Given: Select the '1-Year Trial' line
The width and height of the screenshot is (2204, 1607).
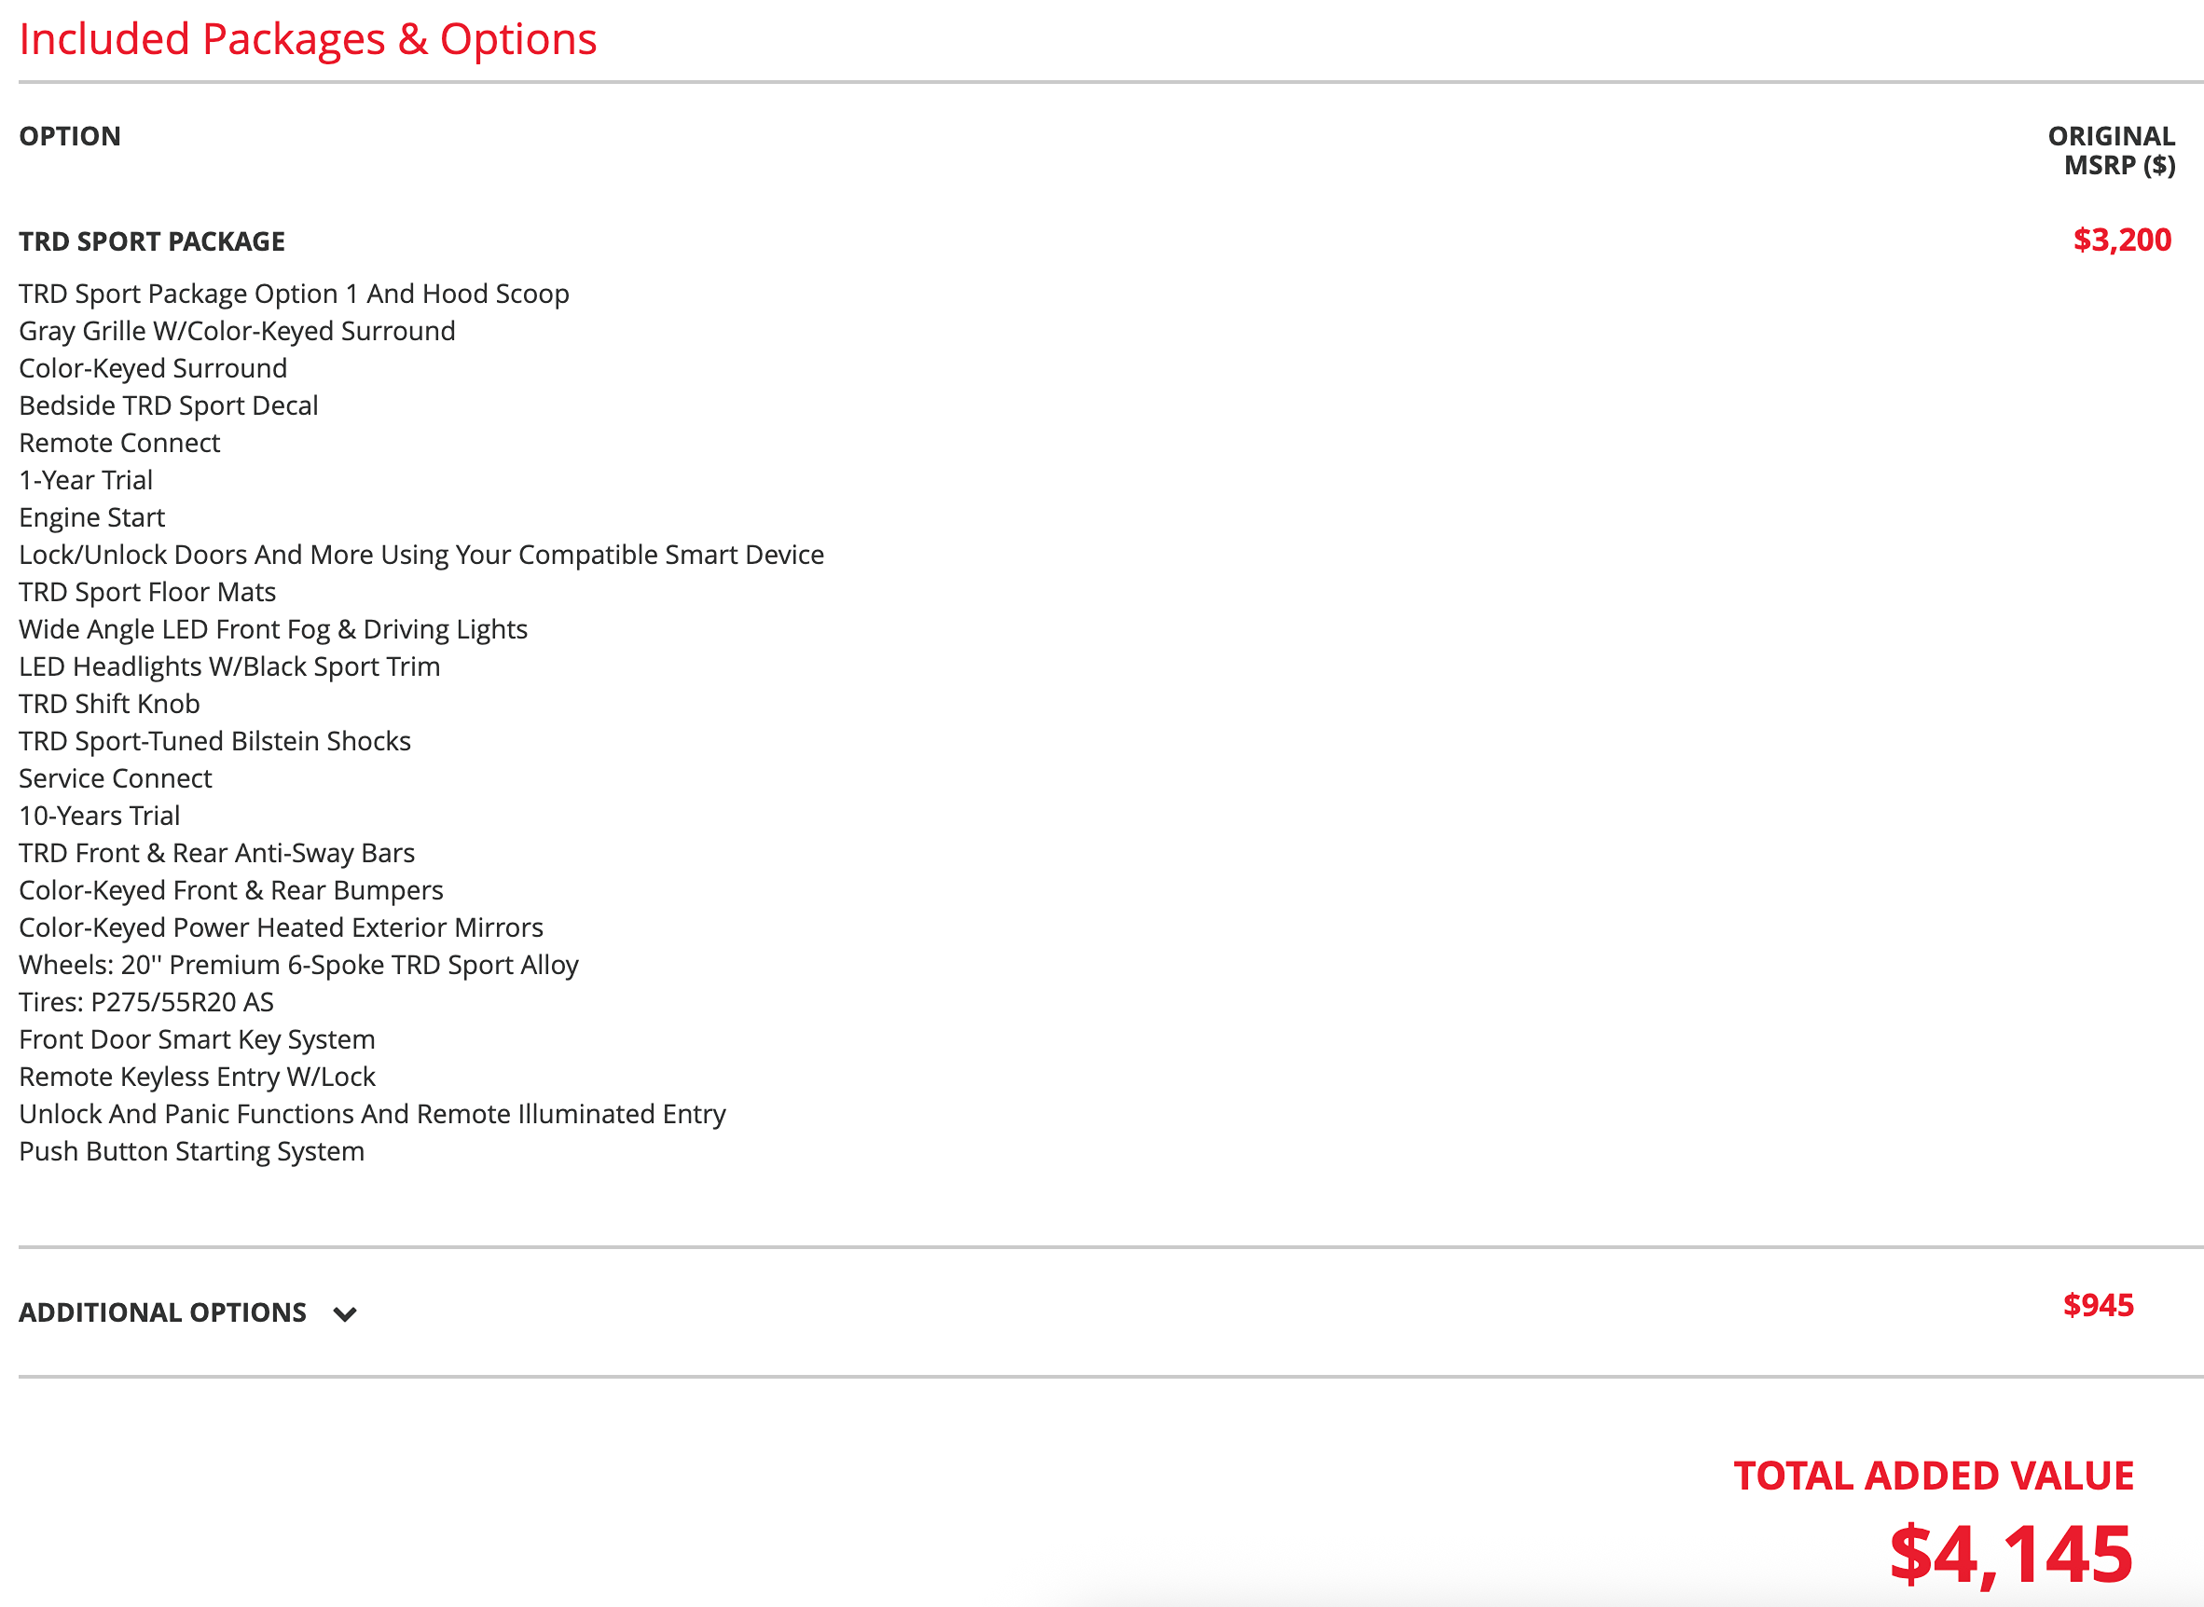Looking at the screenshot, I should click(x=86, y=481).
